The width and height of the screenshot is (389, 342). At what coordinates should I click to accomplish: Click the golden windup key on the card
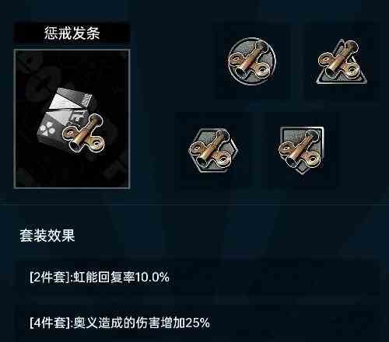tap(83, 134)
